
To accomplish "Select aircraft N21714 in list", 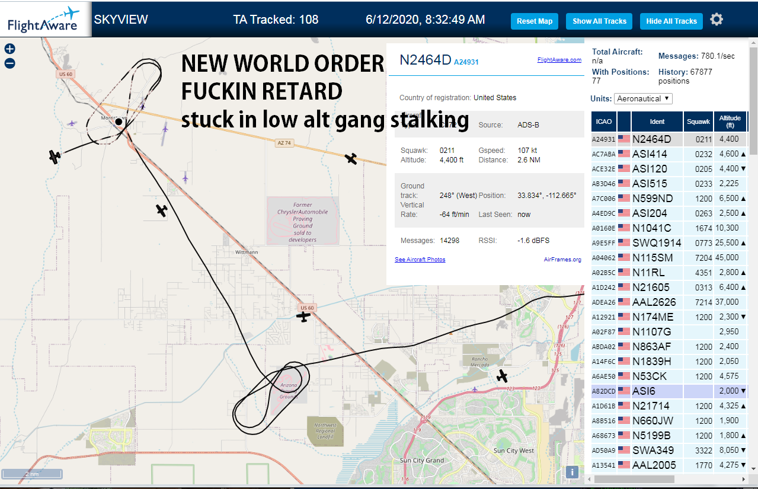I will coord(669,406).
